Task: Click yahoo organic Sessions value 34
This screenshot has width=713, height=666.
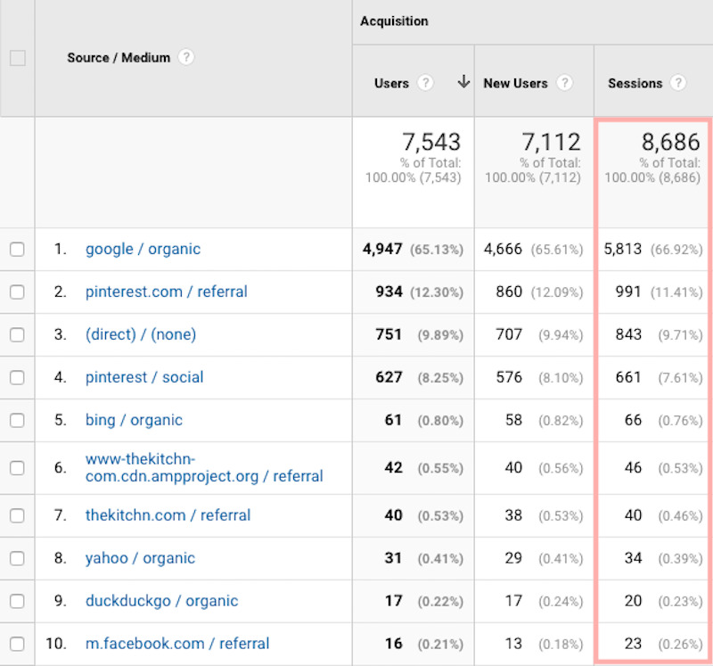Action: click(x=633, y=558)
